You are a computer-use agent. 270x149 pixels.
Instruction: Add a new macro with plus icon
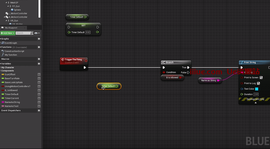click(x=39, y=59)
